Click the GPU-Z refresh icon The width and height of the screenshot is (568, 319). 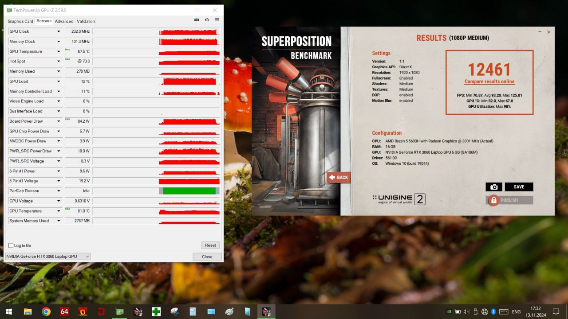pyautogui.click(x=207, y=20)
